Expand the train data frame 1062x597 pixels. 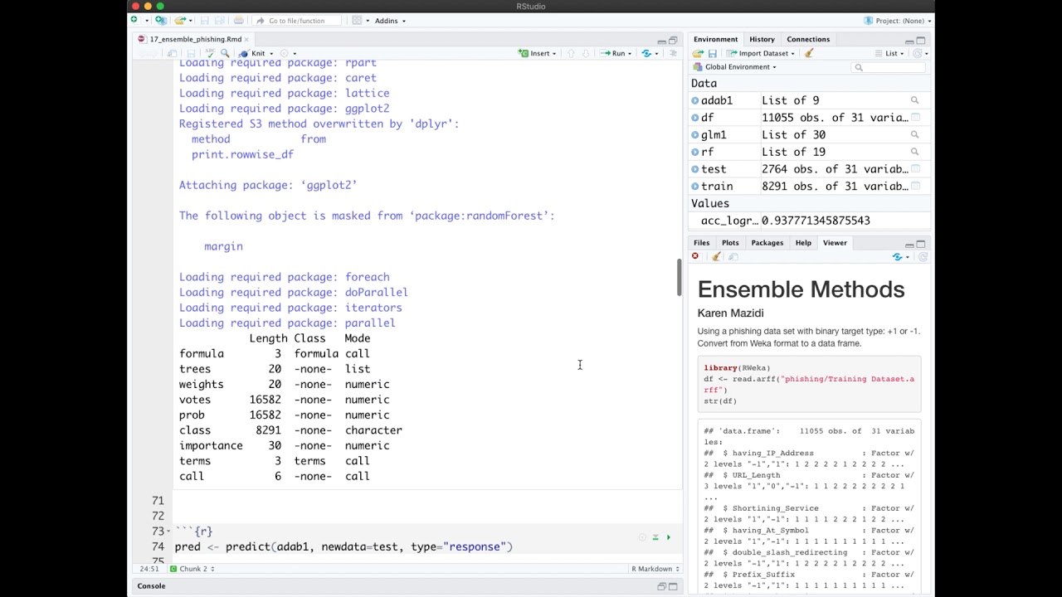(x=695, y=187)
